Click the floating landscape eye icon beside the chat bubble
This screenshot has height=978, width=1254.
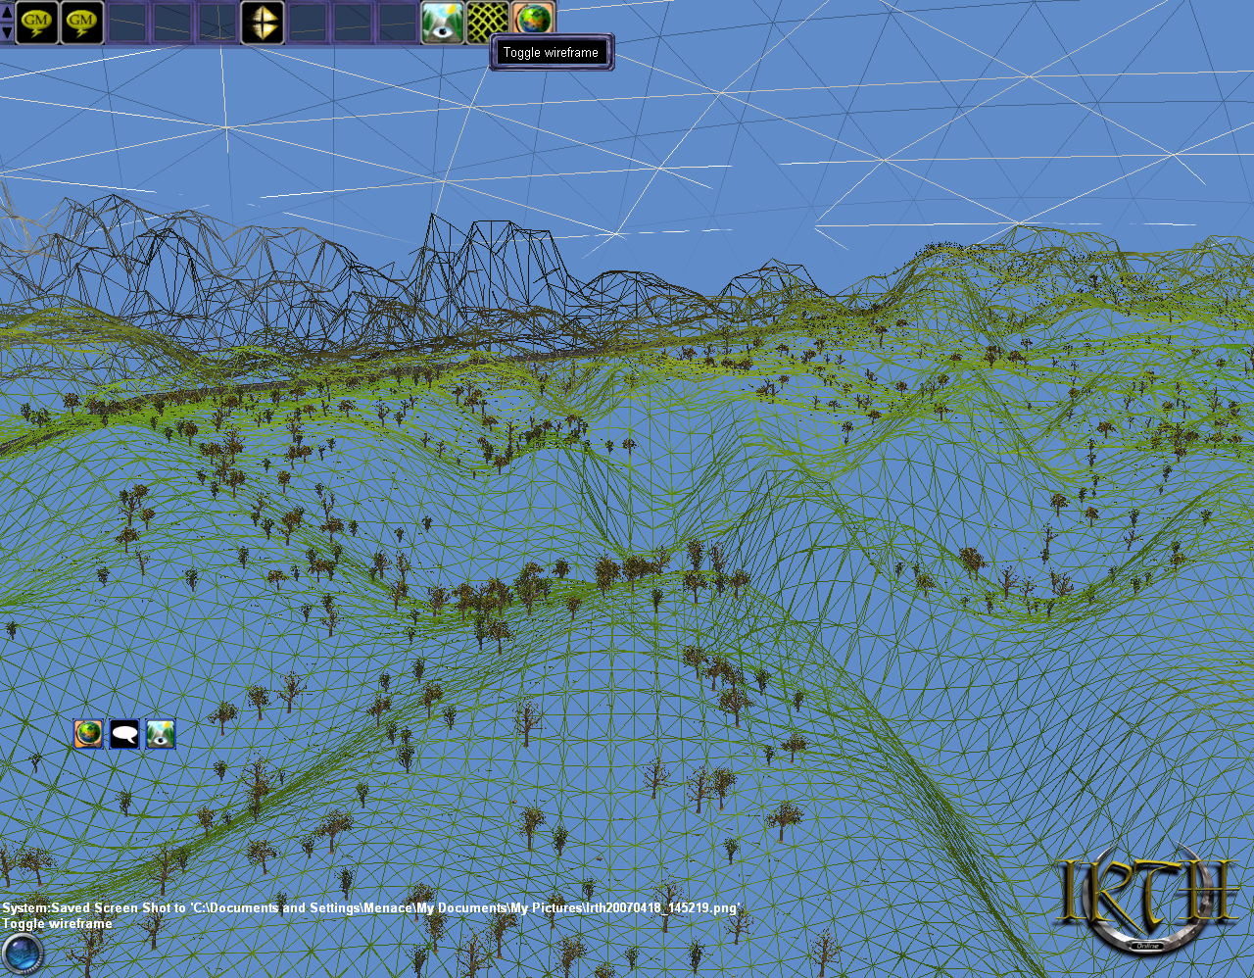[161, 733]
